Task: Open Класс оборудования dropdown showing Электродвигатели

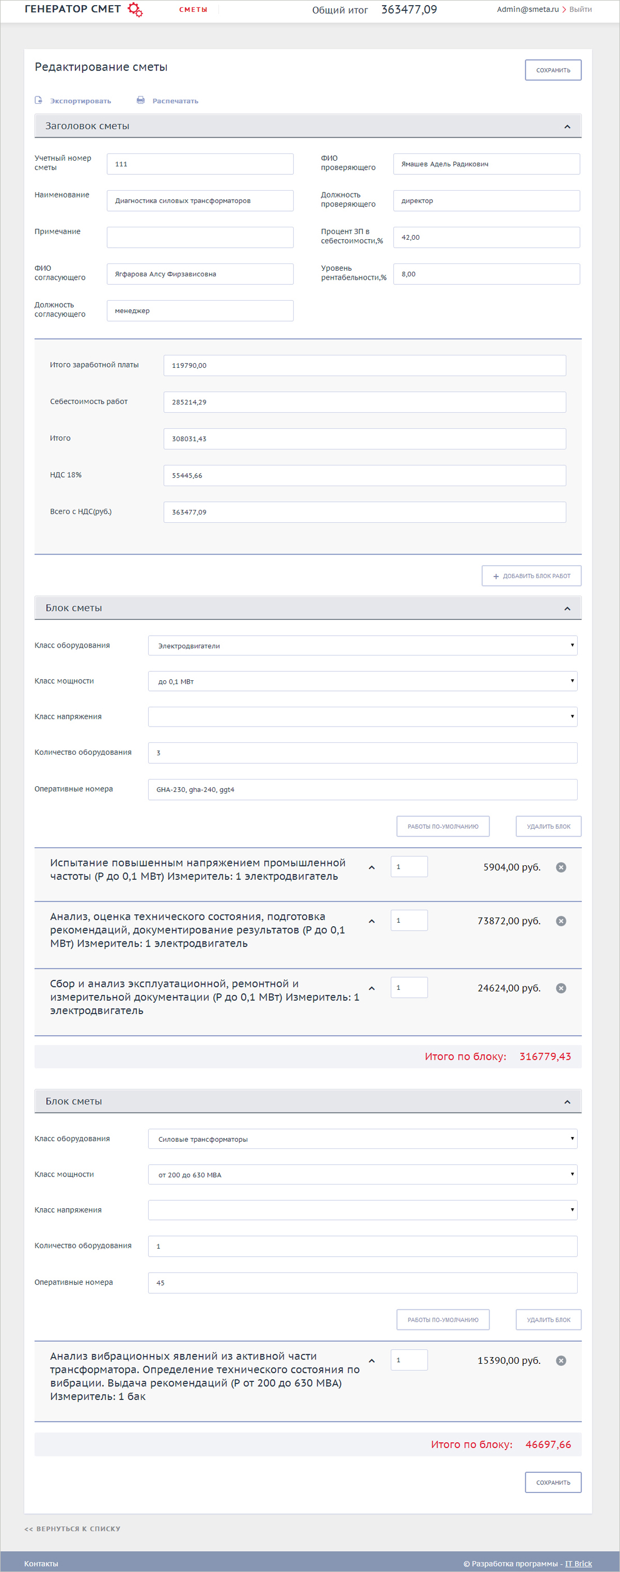Action: (362, 646)
